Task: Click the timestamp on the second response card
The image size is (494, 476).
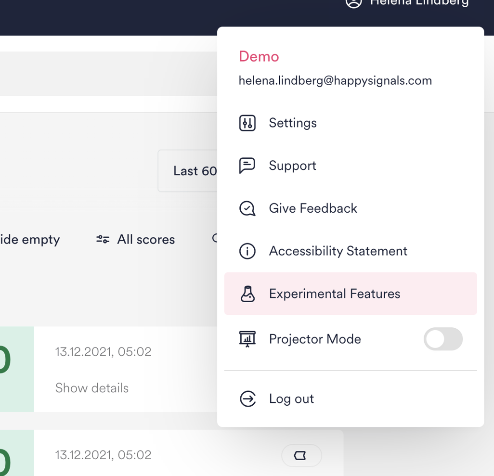Action: tap(103, 455)
